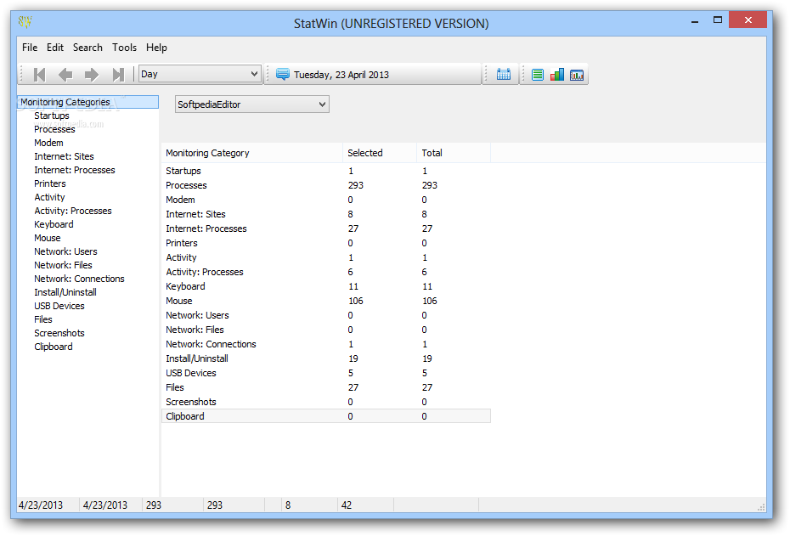Open the Help menu
The height and width of the screenshot is (536, 790).
click(x=156, y=48)
